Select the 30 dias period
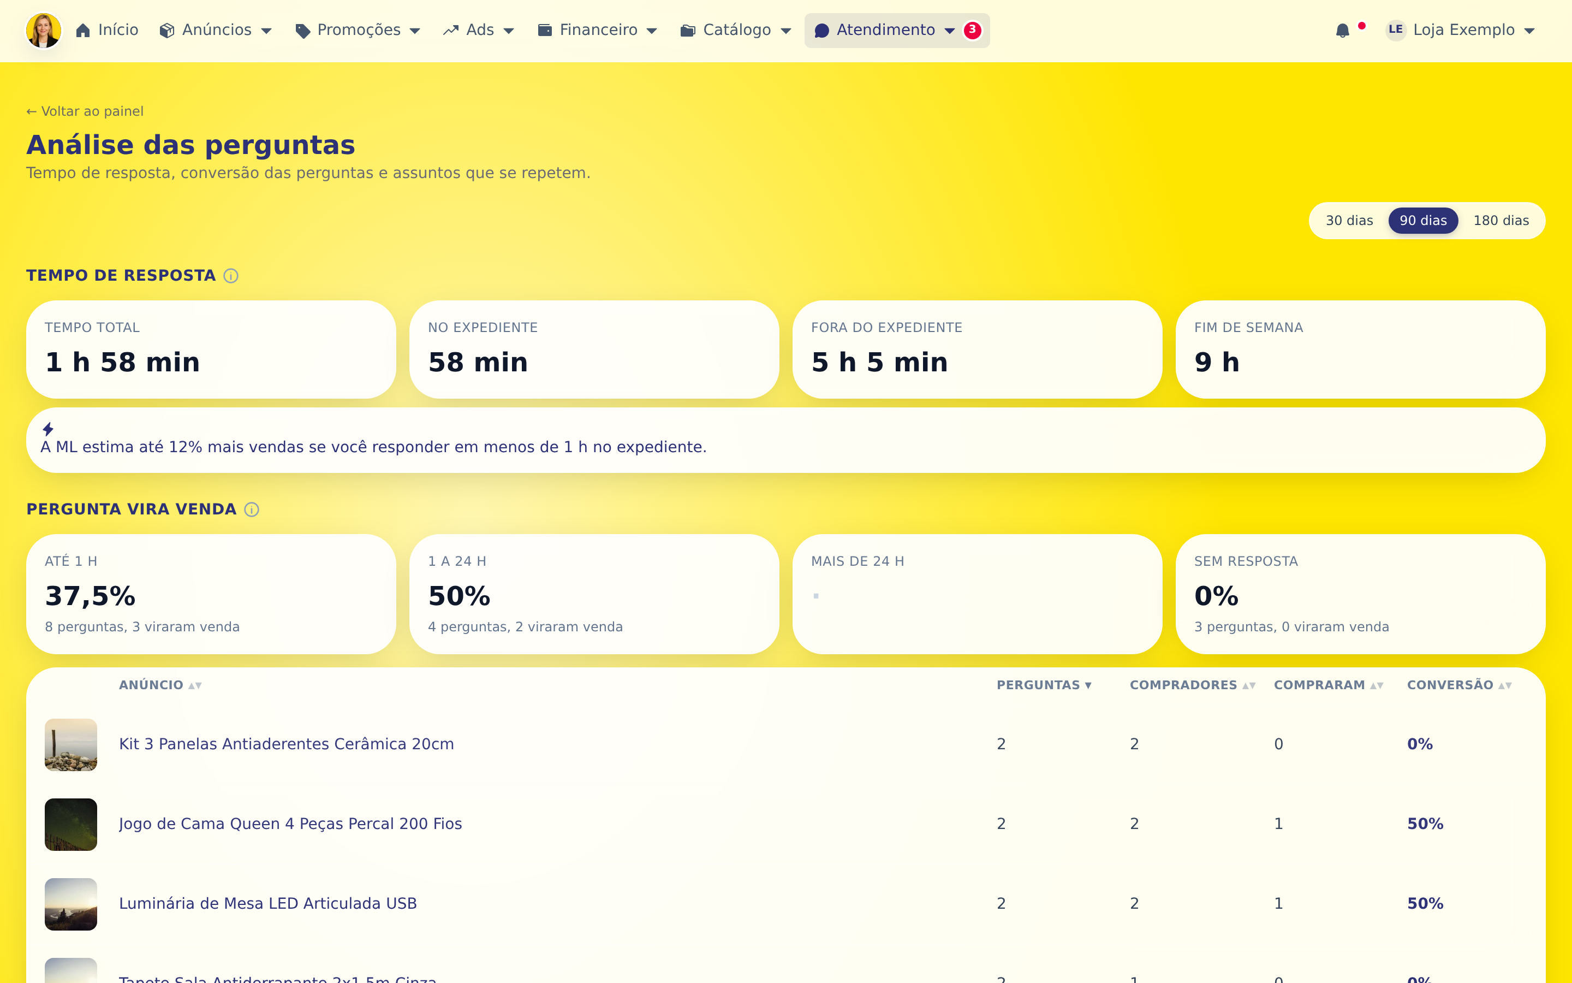This screenshot has height=983, width=1572. pos(1349,221)
